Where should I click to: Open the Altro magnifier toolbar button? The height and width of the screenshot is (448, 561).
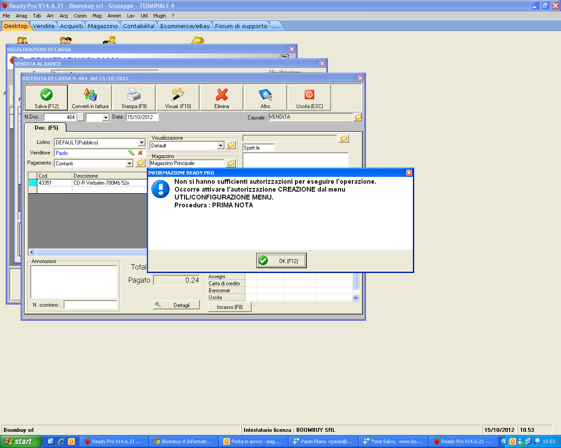[266, 97]
